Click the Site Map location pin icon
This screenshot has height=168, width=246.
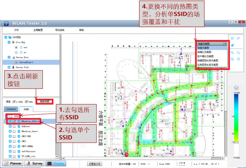[13, 42]
